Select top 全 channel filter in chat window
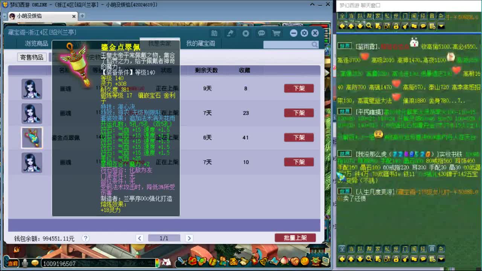The image size is (482, 271). tap(342, 16)
